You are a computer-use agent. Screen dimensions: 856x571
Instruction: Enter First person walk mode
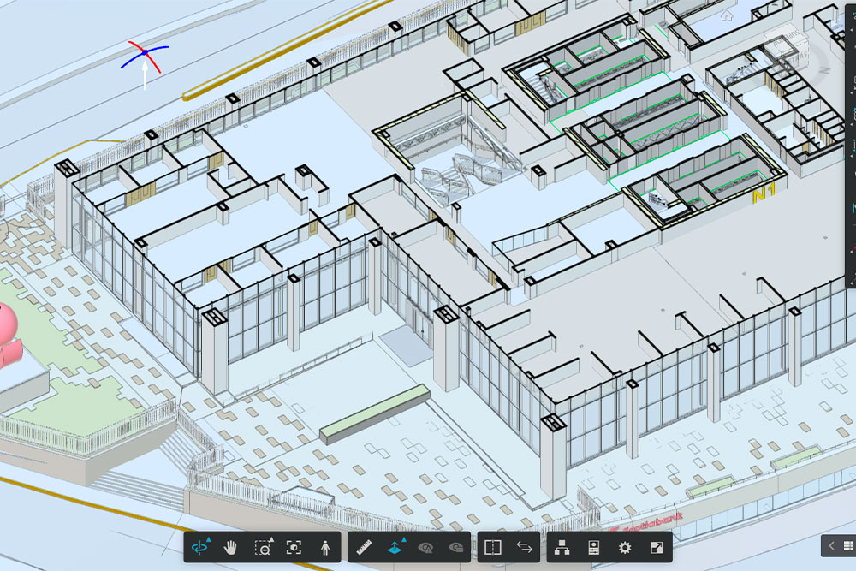pos(325,548)
